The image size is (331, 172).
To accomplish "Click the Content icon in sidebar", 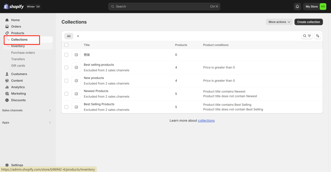I will [7, 81].
